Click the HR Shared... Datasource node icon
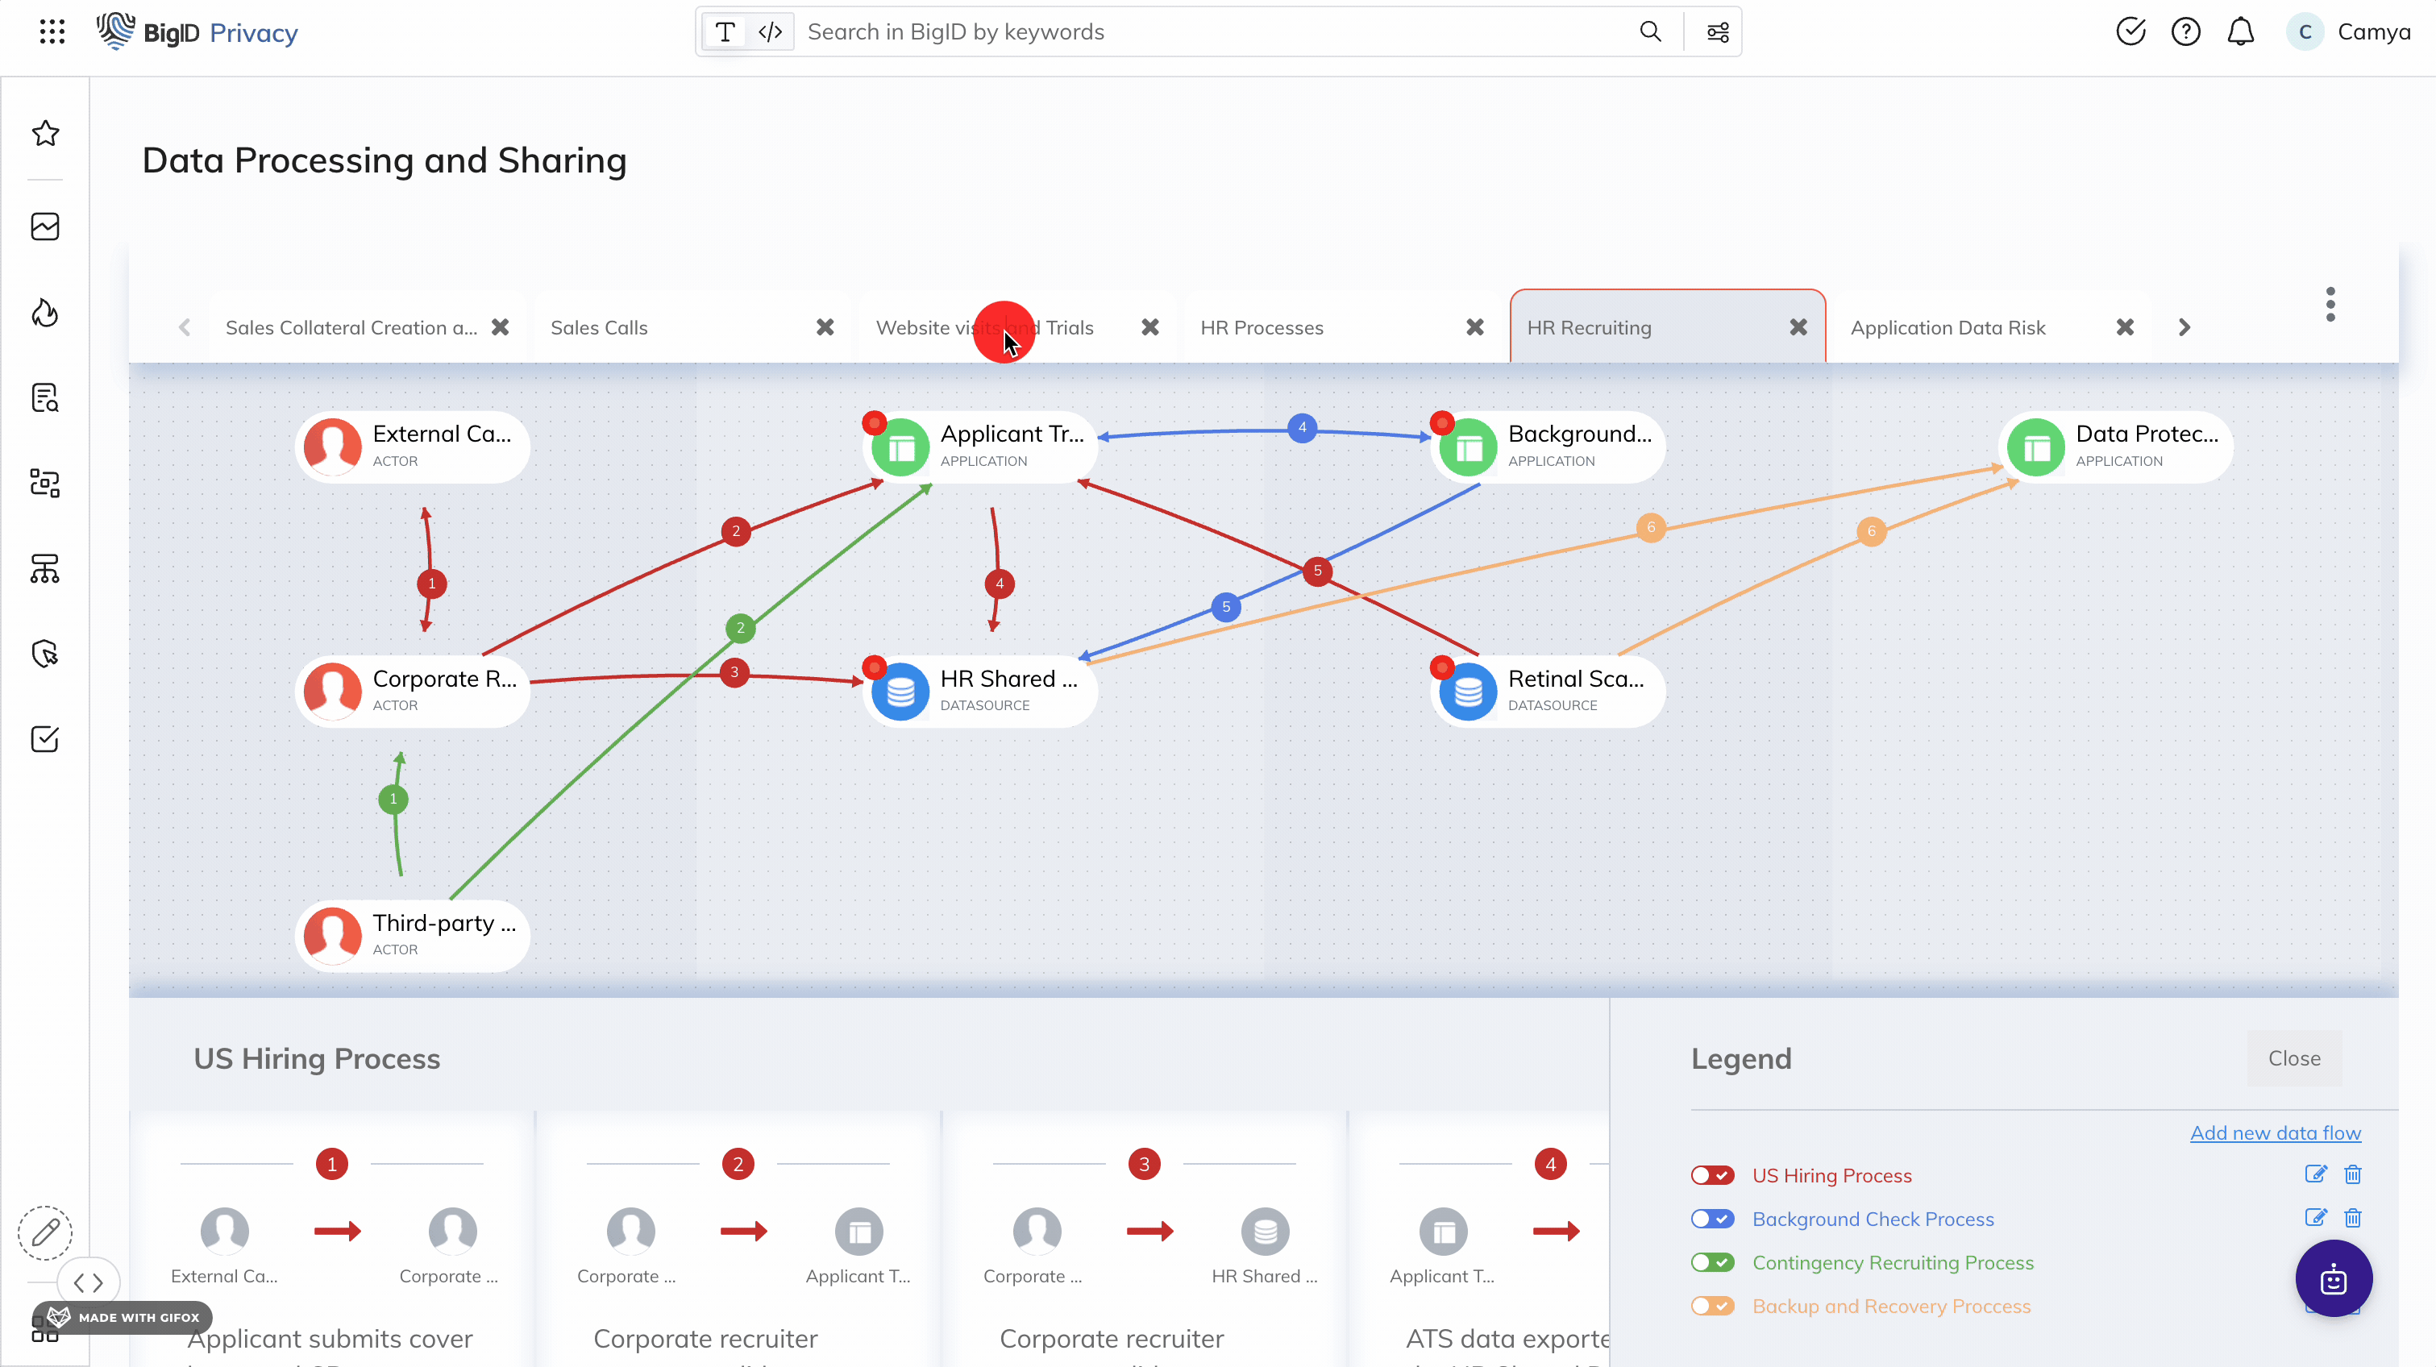Screen dimensions: 2436x1367 tap(899, 688)
